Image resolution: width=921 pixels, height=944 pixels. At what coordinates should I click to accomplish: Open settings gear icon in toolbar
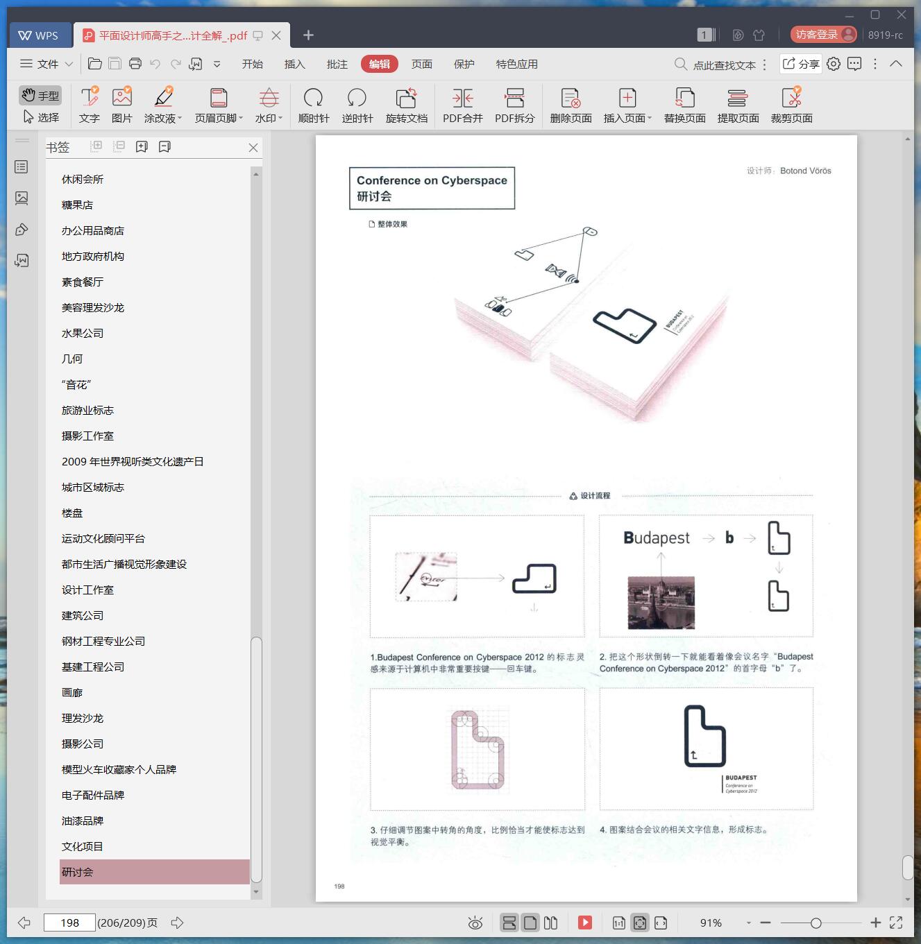tap(834, 64)
